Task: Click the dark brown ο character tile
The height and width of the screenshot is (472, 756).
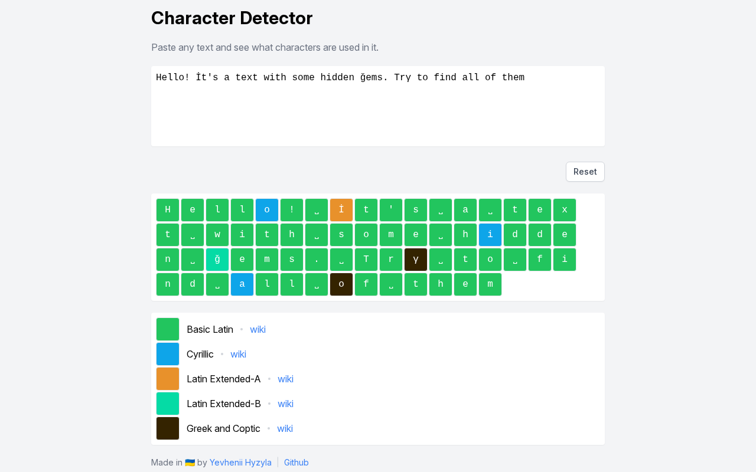Action: (341, 284)
